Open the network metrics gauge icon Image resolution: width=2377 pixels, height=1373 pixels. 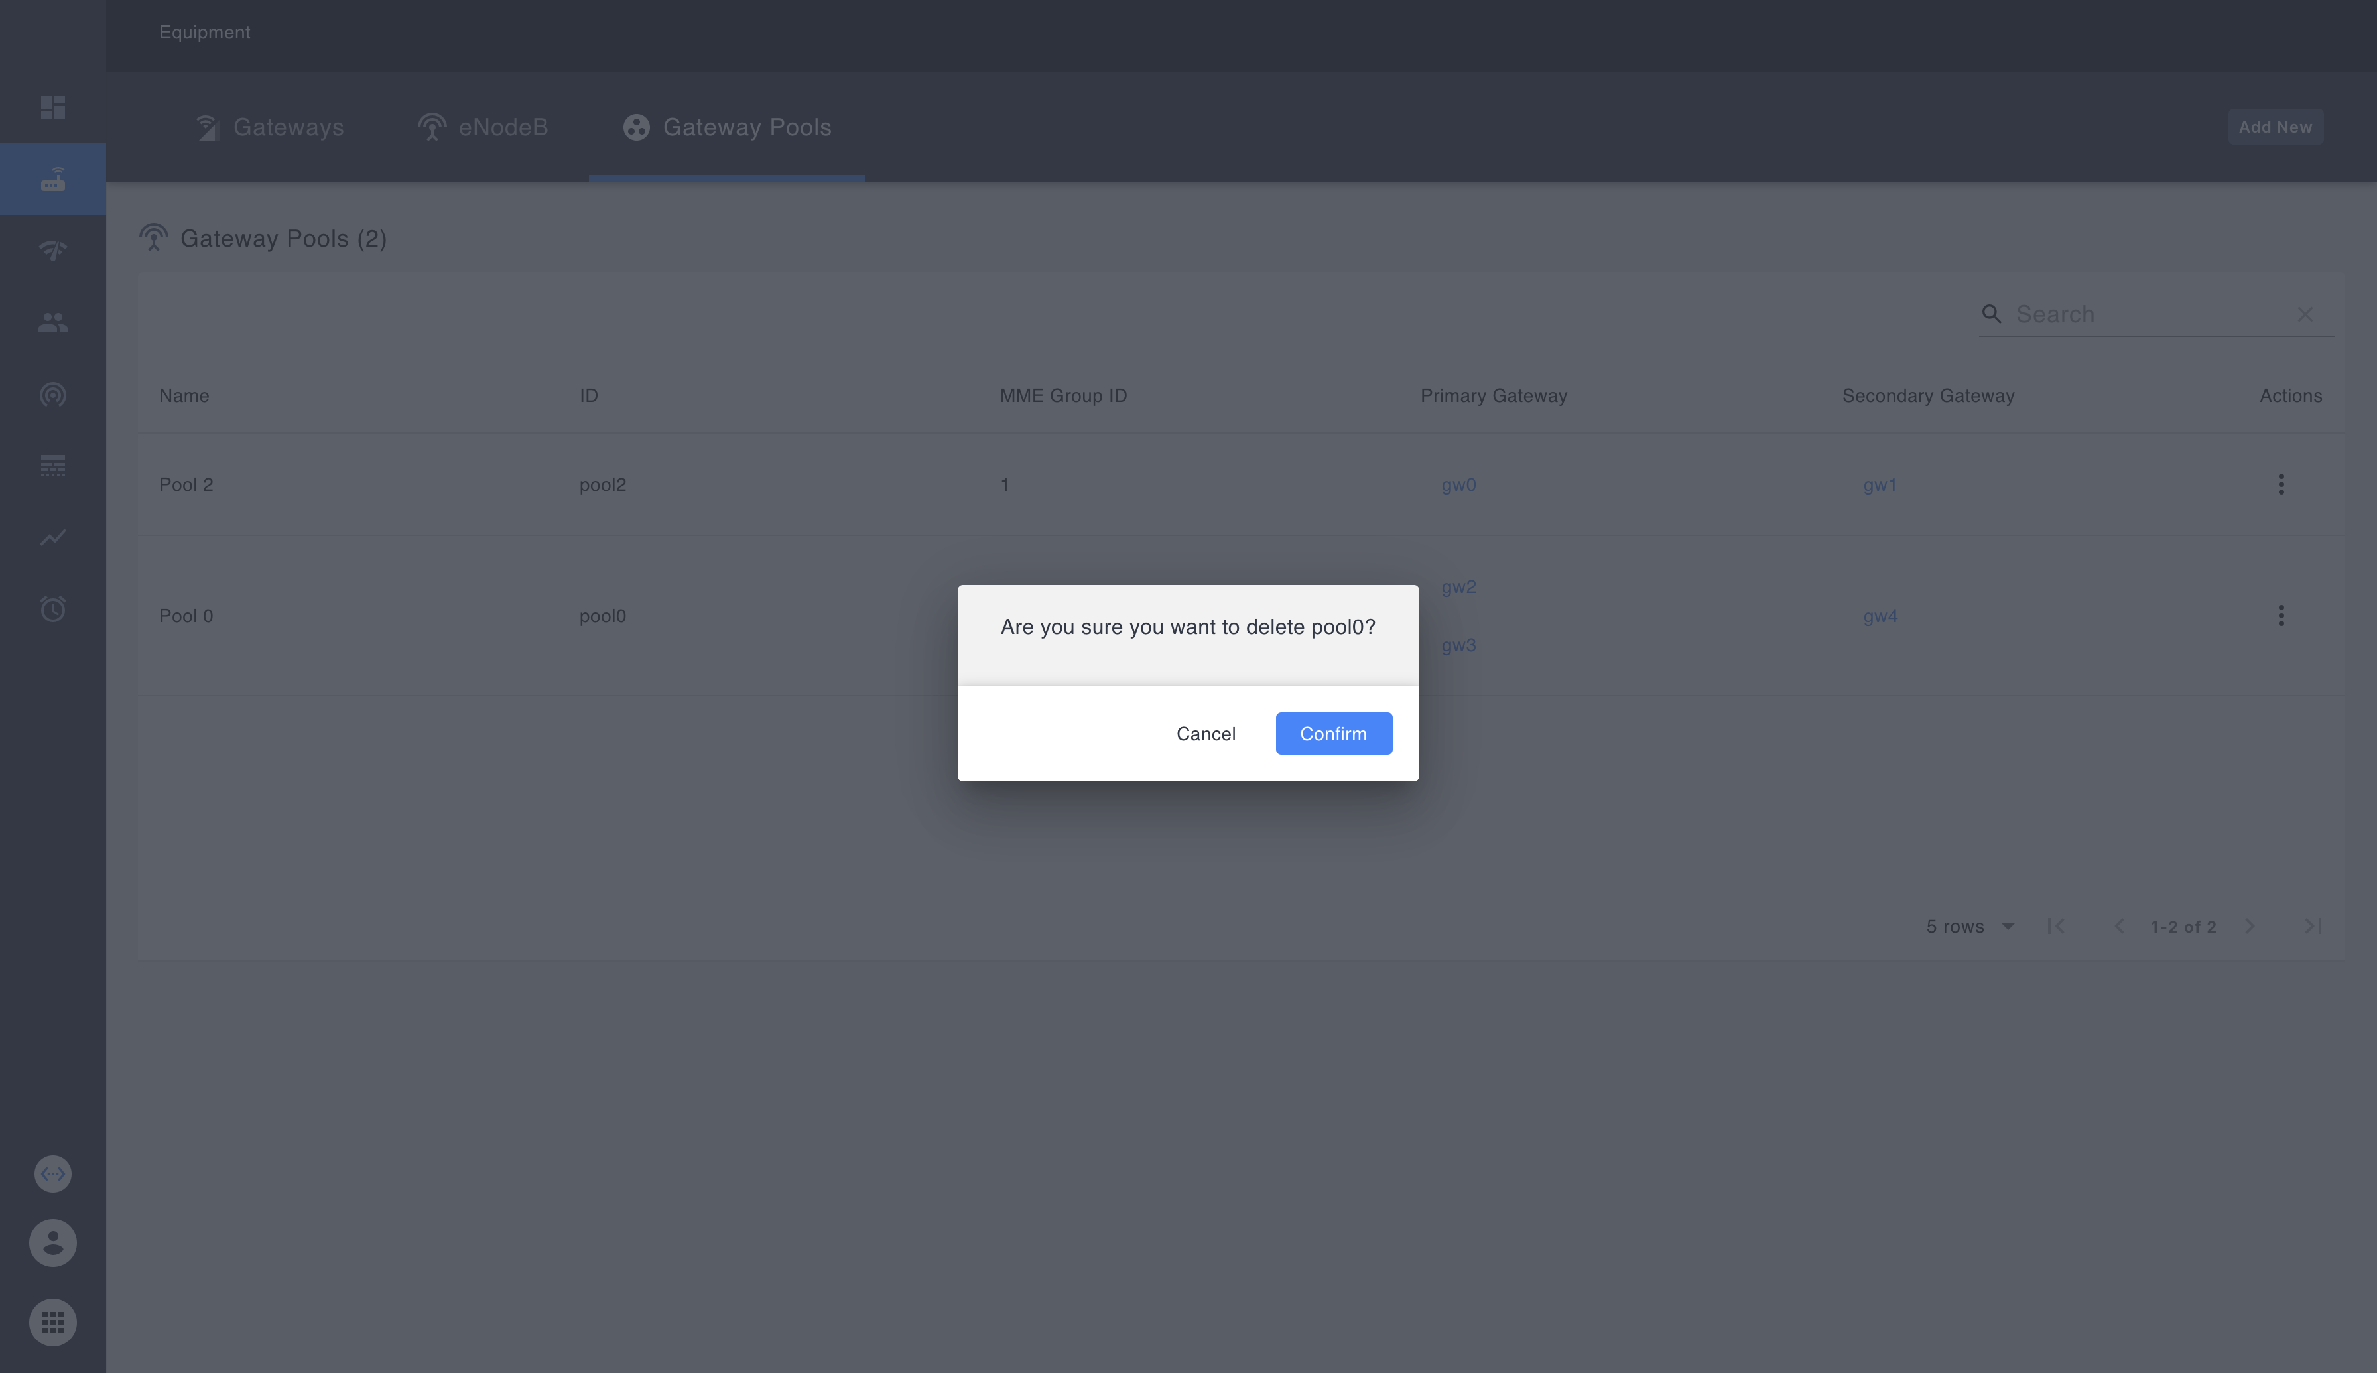52,251
